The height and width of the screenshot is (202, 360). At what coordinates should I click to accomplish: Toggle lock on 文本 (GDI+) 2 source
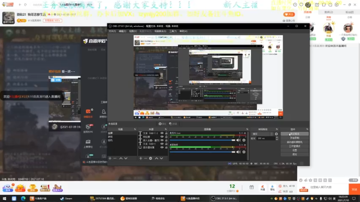click(166, 133)
